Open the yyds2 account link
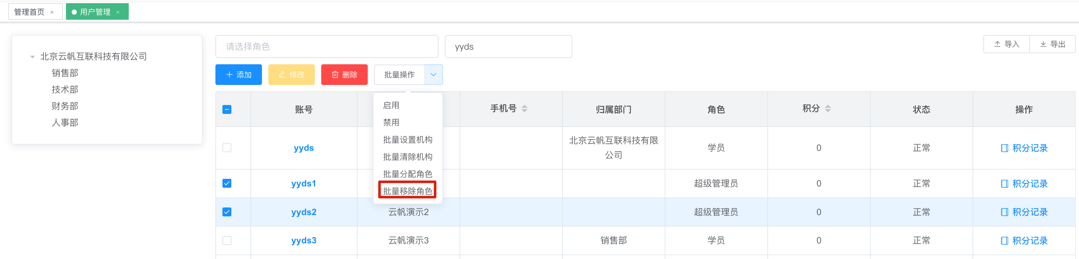 304,212
